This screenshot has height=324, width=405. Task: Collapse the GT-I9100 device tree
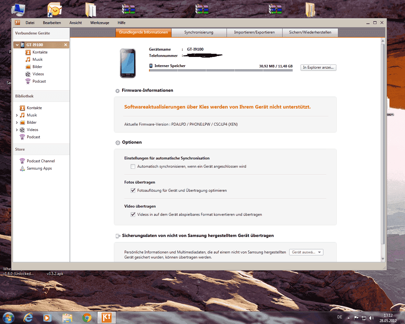click(17, 45)
